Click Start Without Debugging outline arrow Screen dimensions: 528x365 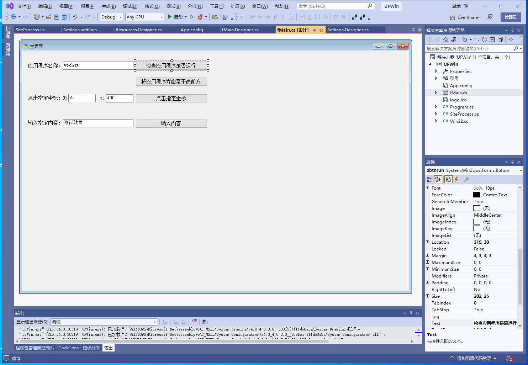coord(192,17)
